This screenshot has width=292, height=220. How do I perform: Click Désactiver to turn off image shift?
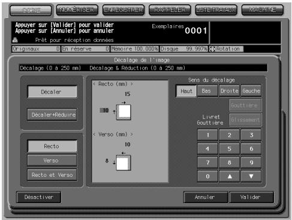39,197
